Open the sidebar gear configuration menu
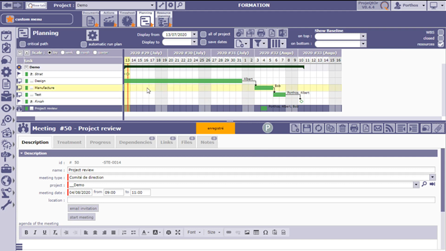446x251 pixels. [x=6, y=72]
